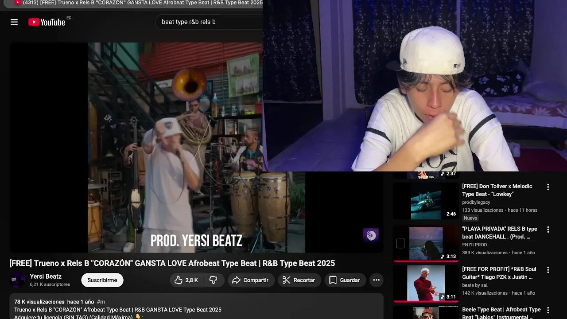Open the YouTube hamburger guide menu
This screenshot has width=567, height=319.
click(x=14, y=22)
